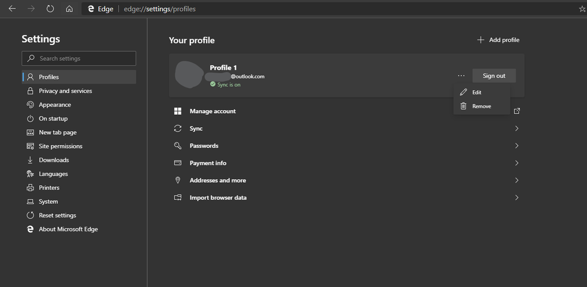Image resolution: width=587 pixels, height=287 pixels.
Task: Click the Edge logo in address bar
Action: click(x=90, y=9)
